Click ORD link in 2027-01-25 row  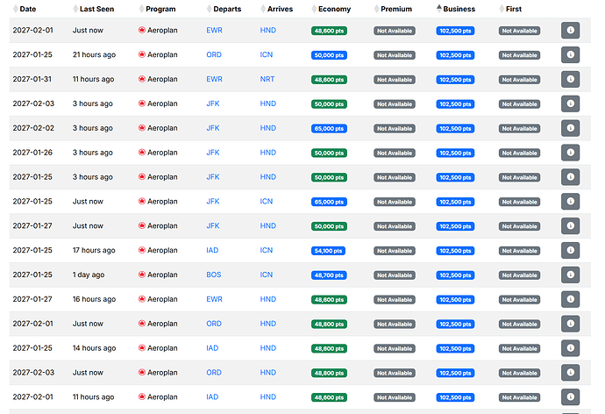(x=214, y=54)
